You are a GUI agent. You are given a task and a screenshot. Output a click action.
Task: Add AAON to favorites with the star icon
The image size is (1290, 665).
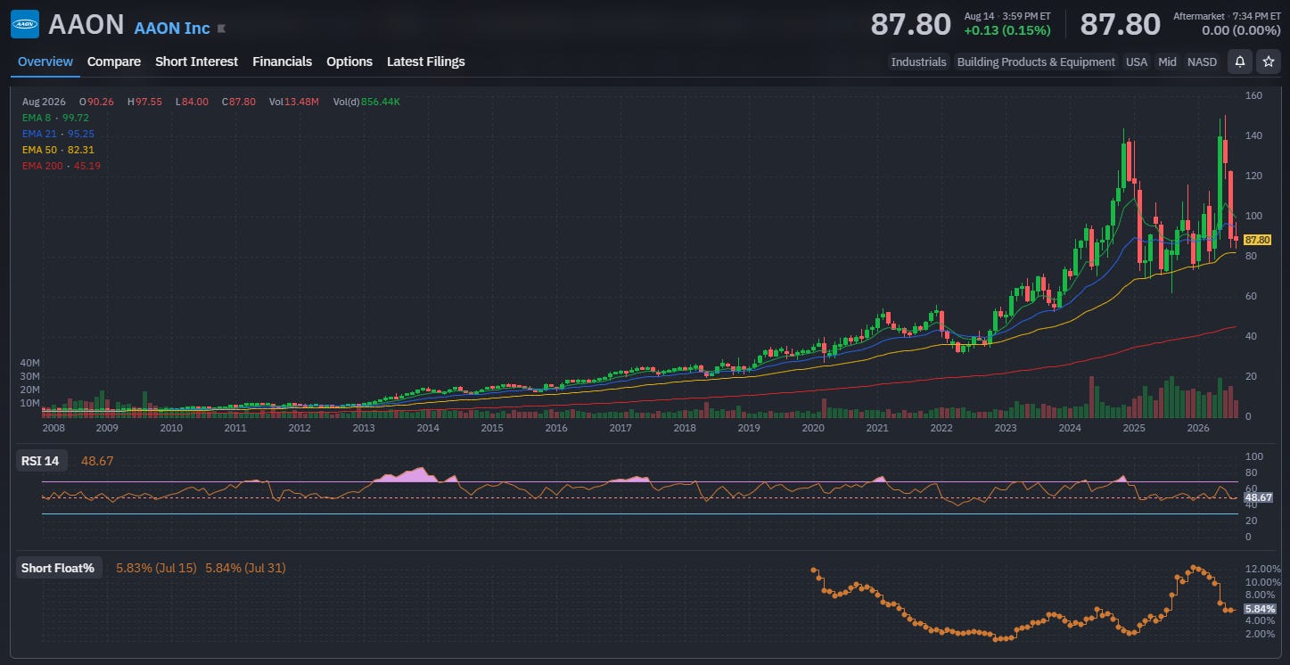[1268, 62]
